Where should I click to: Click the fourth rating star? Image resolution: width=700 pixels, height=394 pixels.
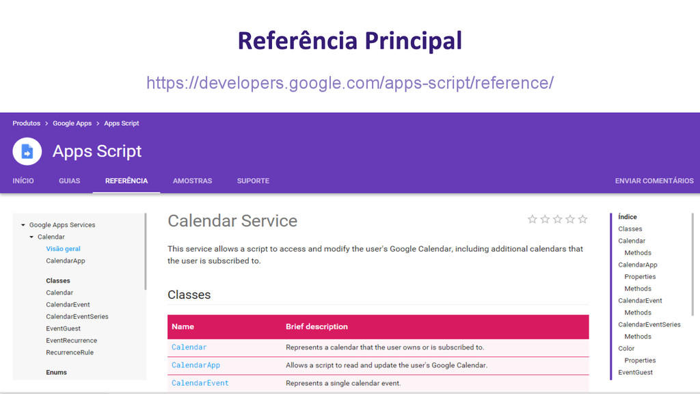pyautogui.click(x=570, y=220)
